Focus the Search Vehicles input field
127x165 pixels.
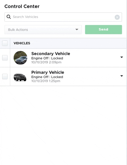tap(63, 17)
